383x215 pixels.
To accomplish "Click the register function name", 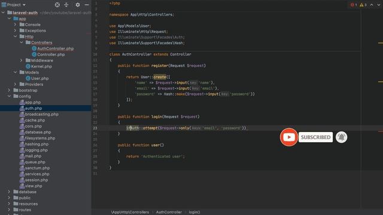I will click(160, 66).
